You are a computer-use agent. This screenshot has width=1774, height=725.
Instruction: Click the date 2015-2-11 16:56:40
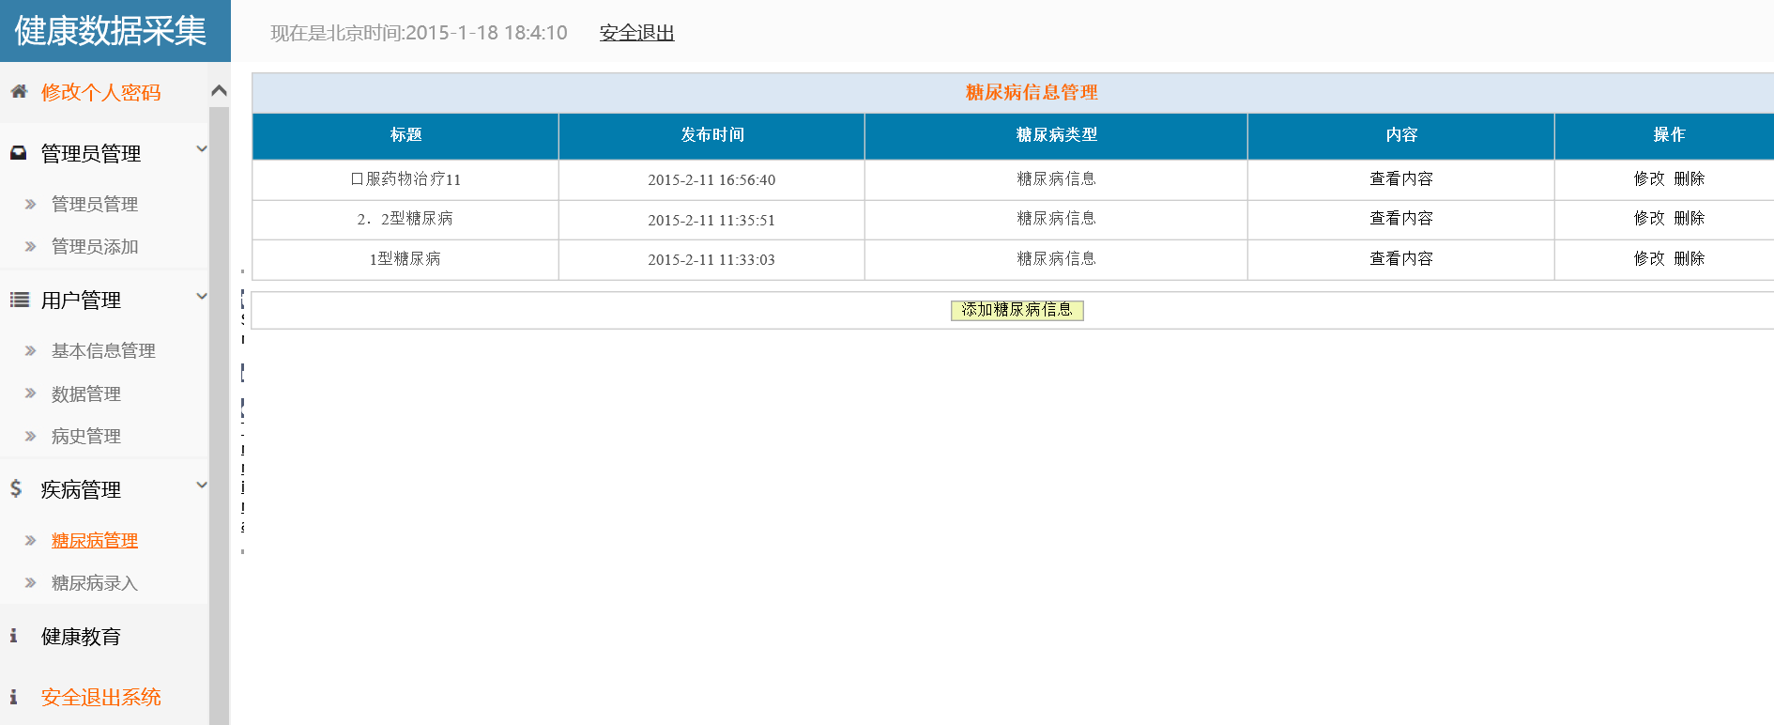tap(711, 179)
